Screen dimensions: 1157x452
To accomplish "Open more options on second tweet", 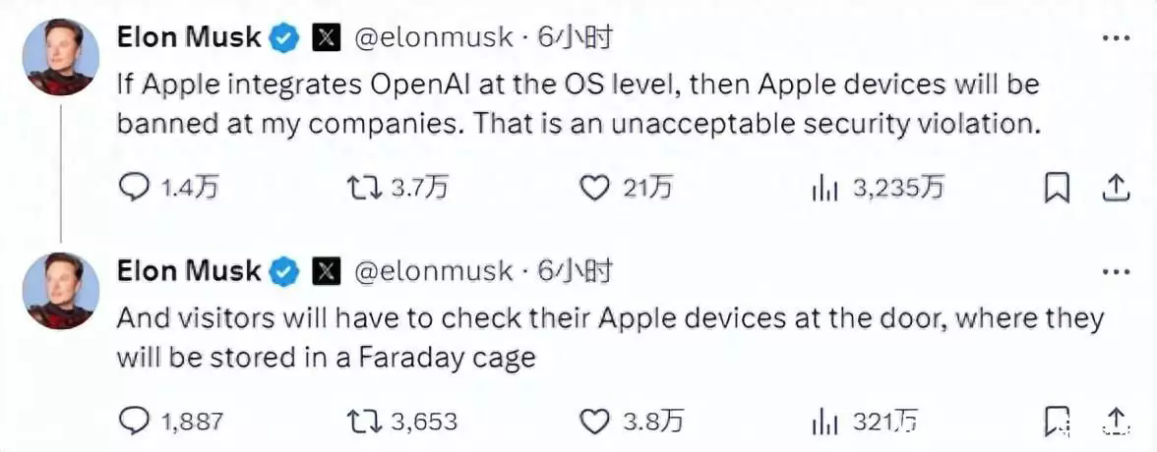I will click(x=1115, y=271).
